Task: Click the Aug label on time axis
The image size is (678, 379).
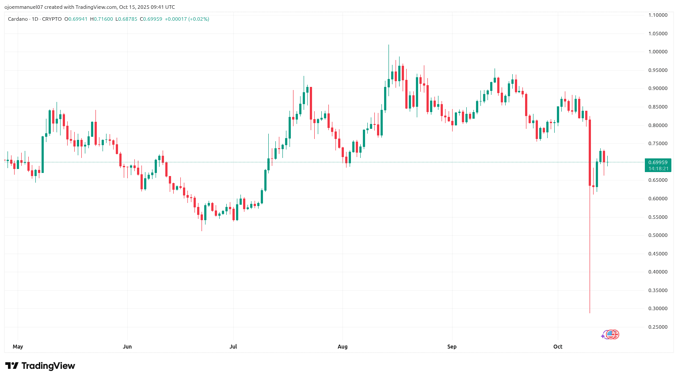Action: tap(343, 347)
